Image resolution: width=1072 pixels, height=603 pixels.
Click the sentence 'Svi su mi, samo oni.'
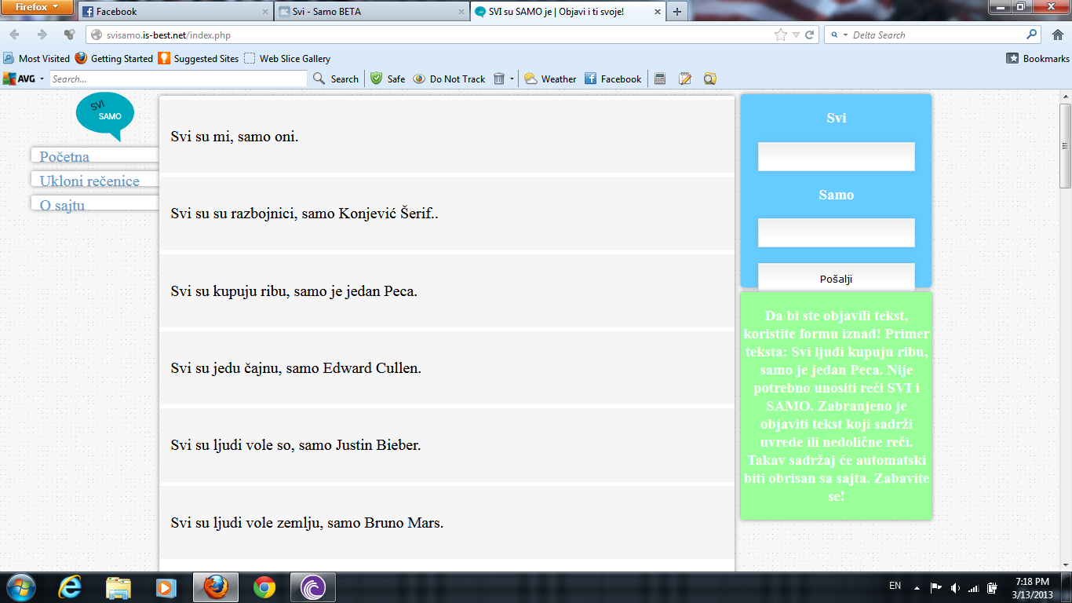pos(235,137)
